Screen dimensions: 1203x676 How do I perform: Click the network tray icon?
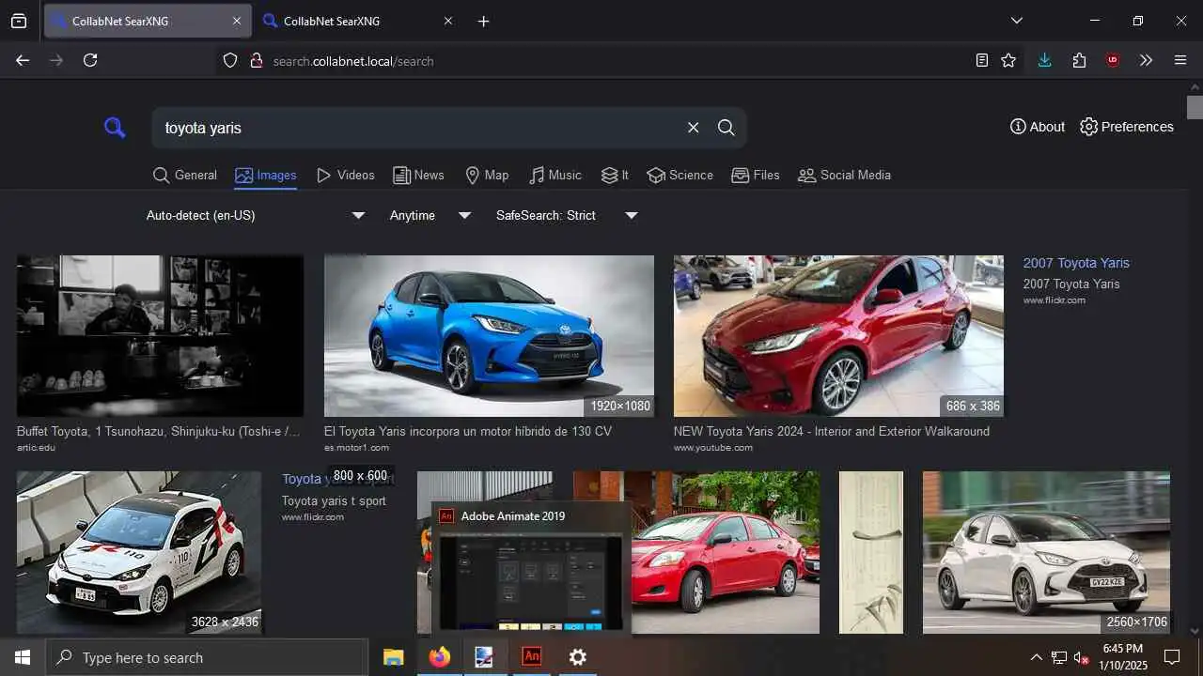tap(1059, 657)
